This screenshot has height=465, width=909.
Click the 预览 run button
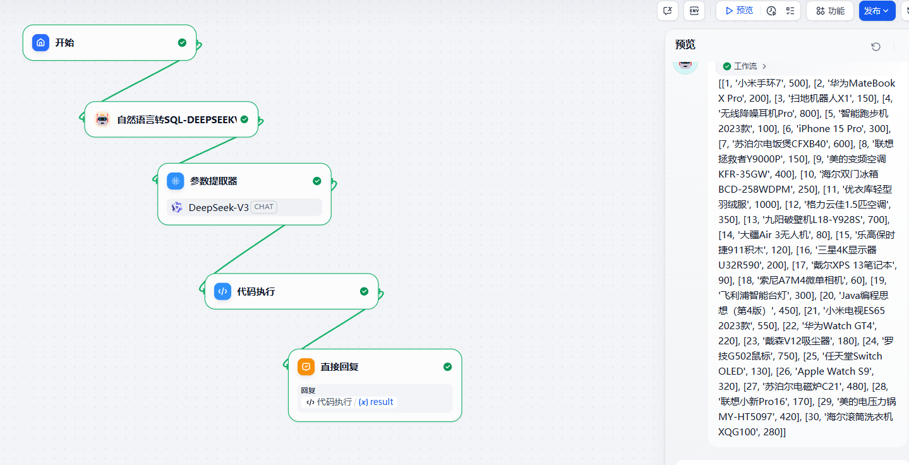pos(739,11)
